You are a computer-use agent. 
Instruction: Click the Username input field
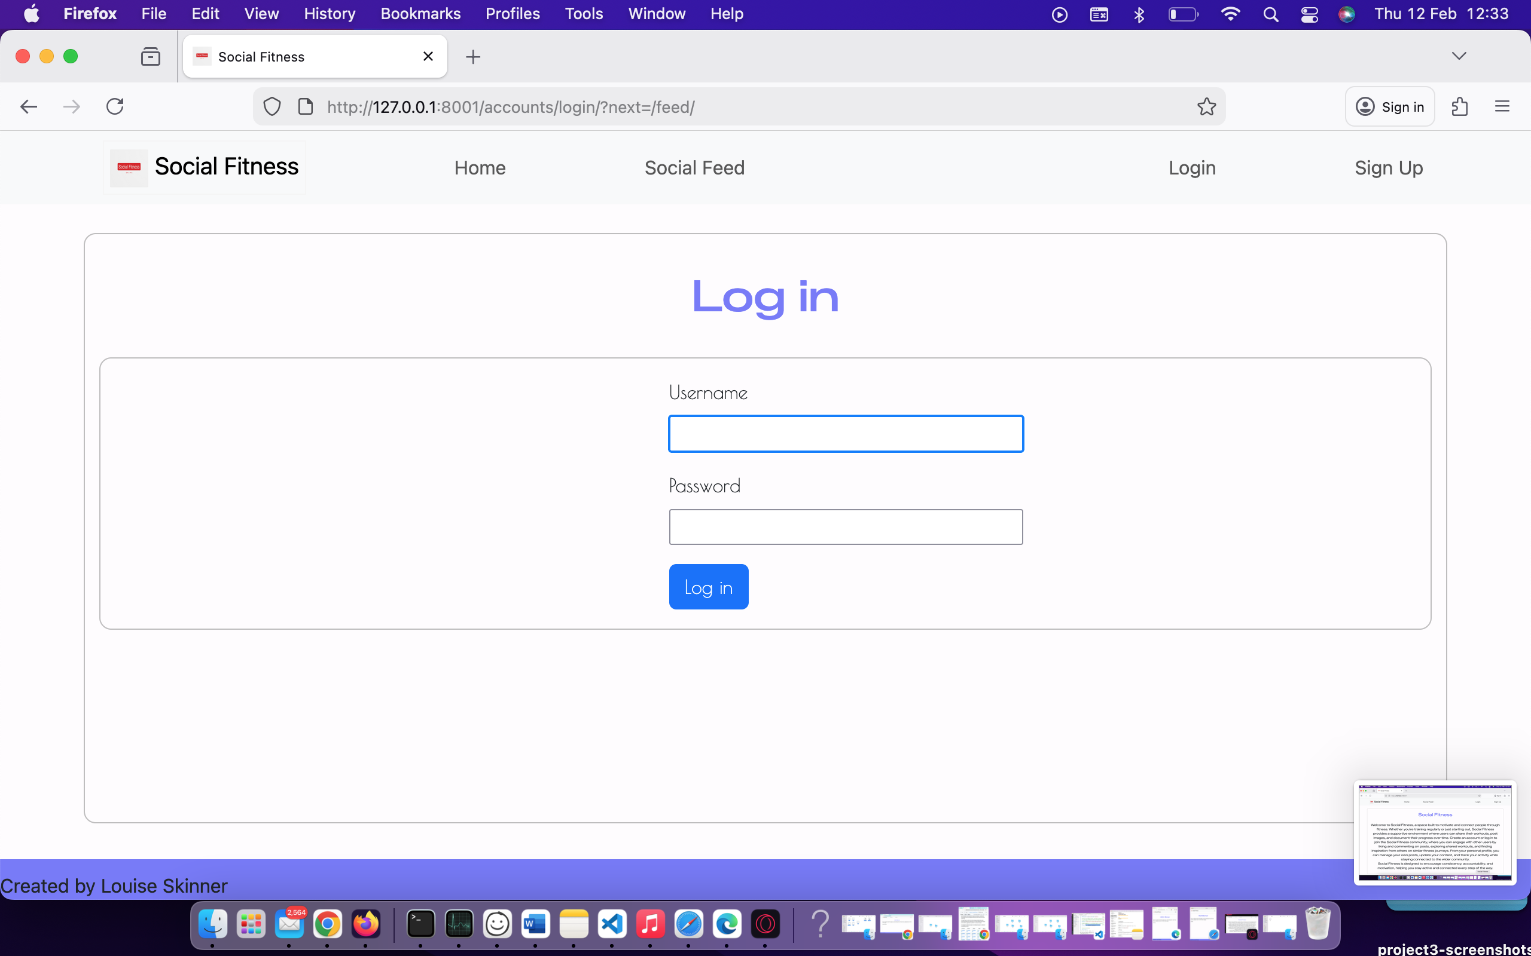pyautogui.click(x=845, y=433)
